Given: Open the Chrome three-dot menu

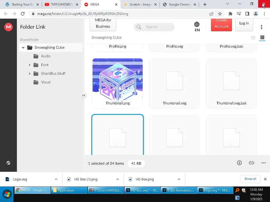Looking at the screenshot, I should point(264,14).
